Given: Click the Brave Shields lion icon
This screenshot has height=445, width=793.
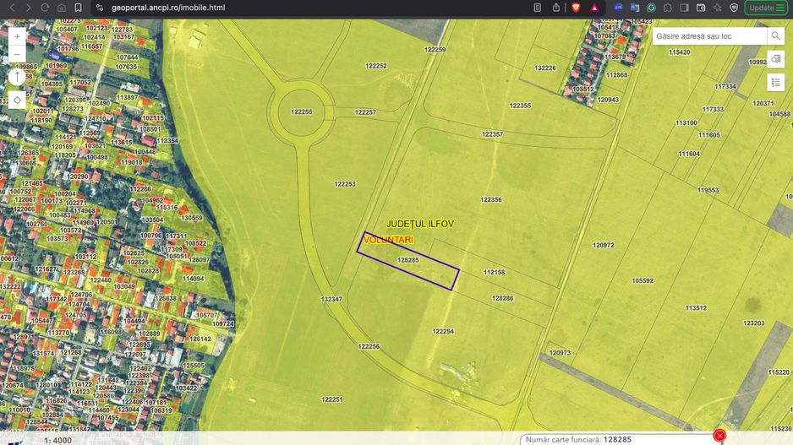Looking at the screenshot, I should (576, 8).
